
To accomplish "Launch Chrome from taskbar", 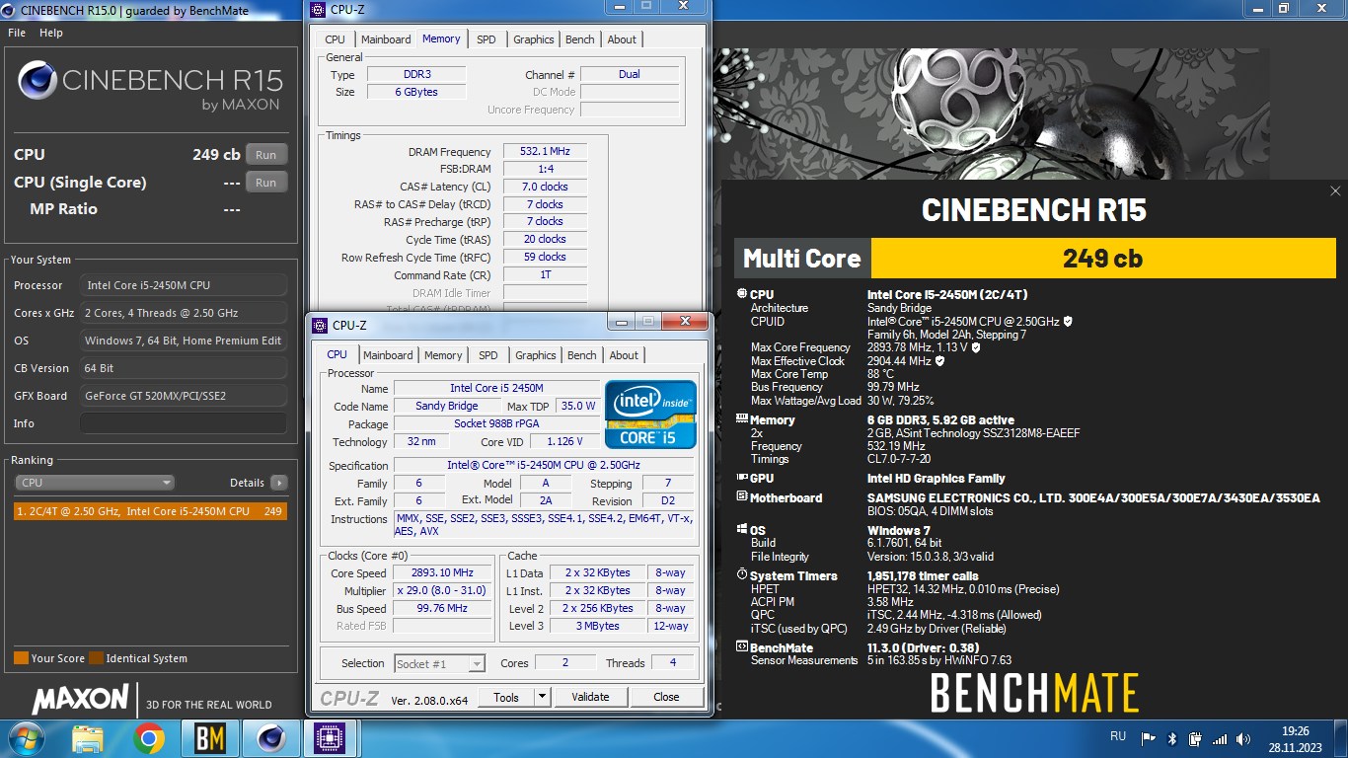I will coord(149,738).
